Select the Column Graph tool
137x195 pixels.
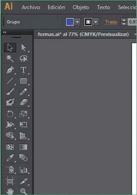23,169
